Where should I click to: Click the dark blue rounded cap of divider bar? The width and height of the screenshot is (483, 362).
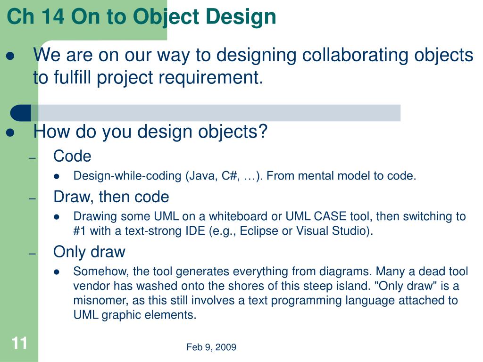pos(21,113)
